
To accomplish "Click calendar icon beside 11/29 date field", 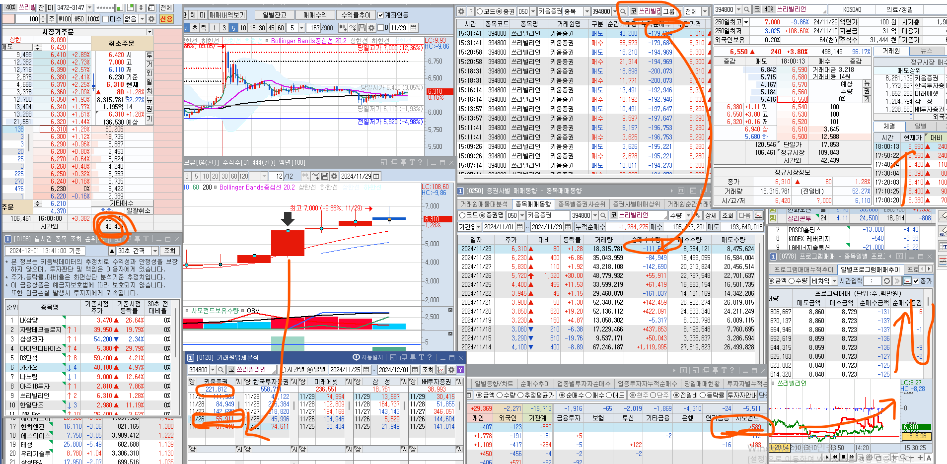I will tap(414, 28).
